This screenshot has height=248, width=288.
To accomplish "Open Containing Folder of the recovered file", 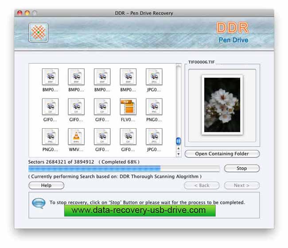I will [222, 154].
